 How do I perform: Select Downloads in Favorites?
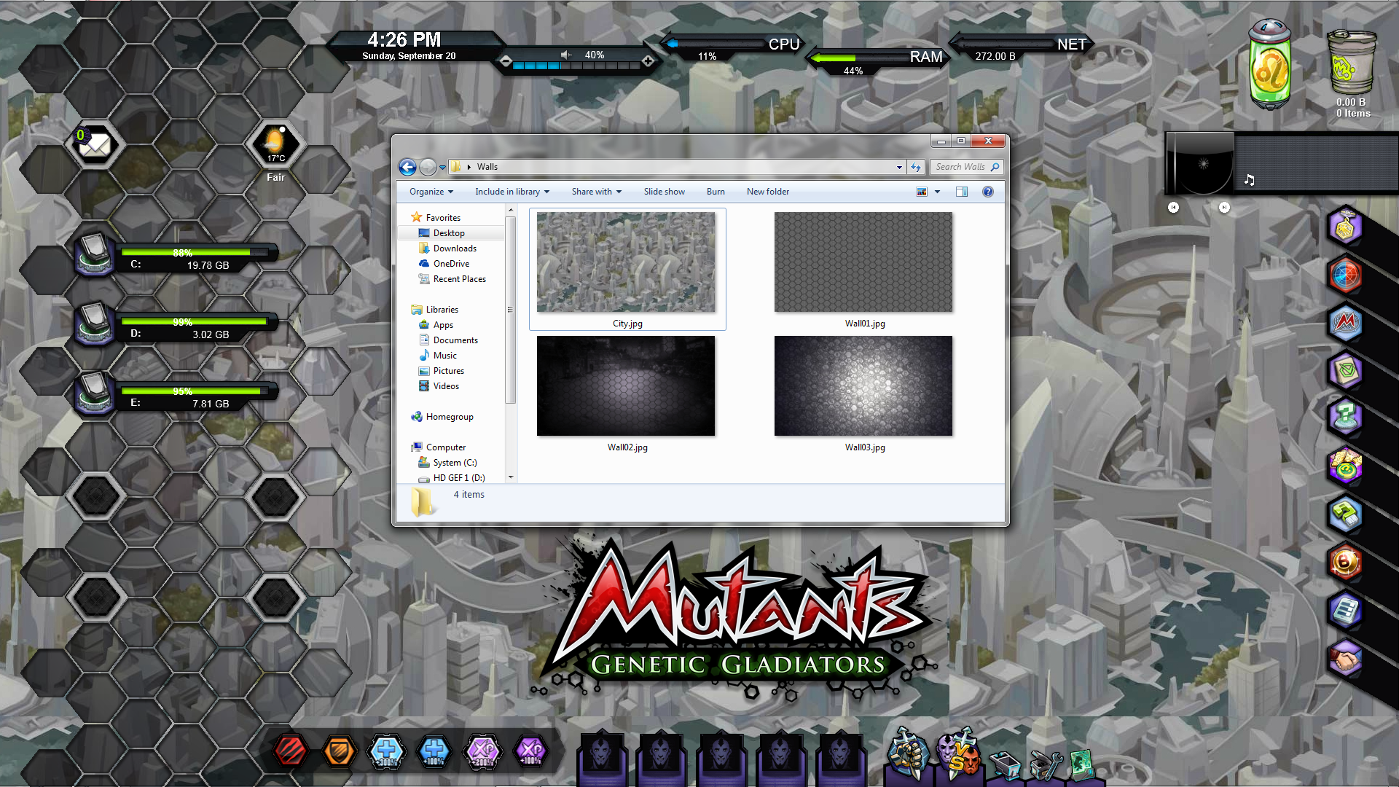coord(455,248)
